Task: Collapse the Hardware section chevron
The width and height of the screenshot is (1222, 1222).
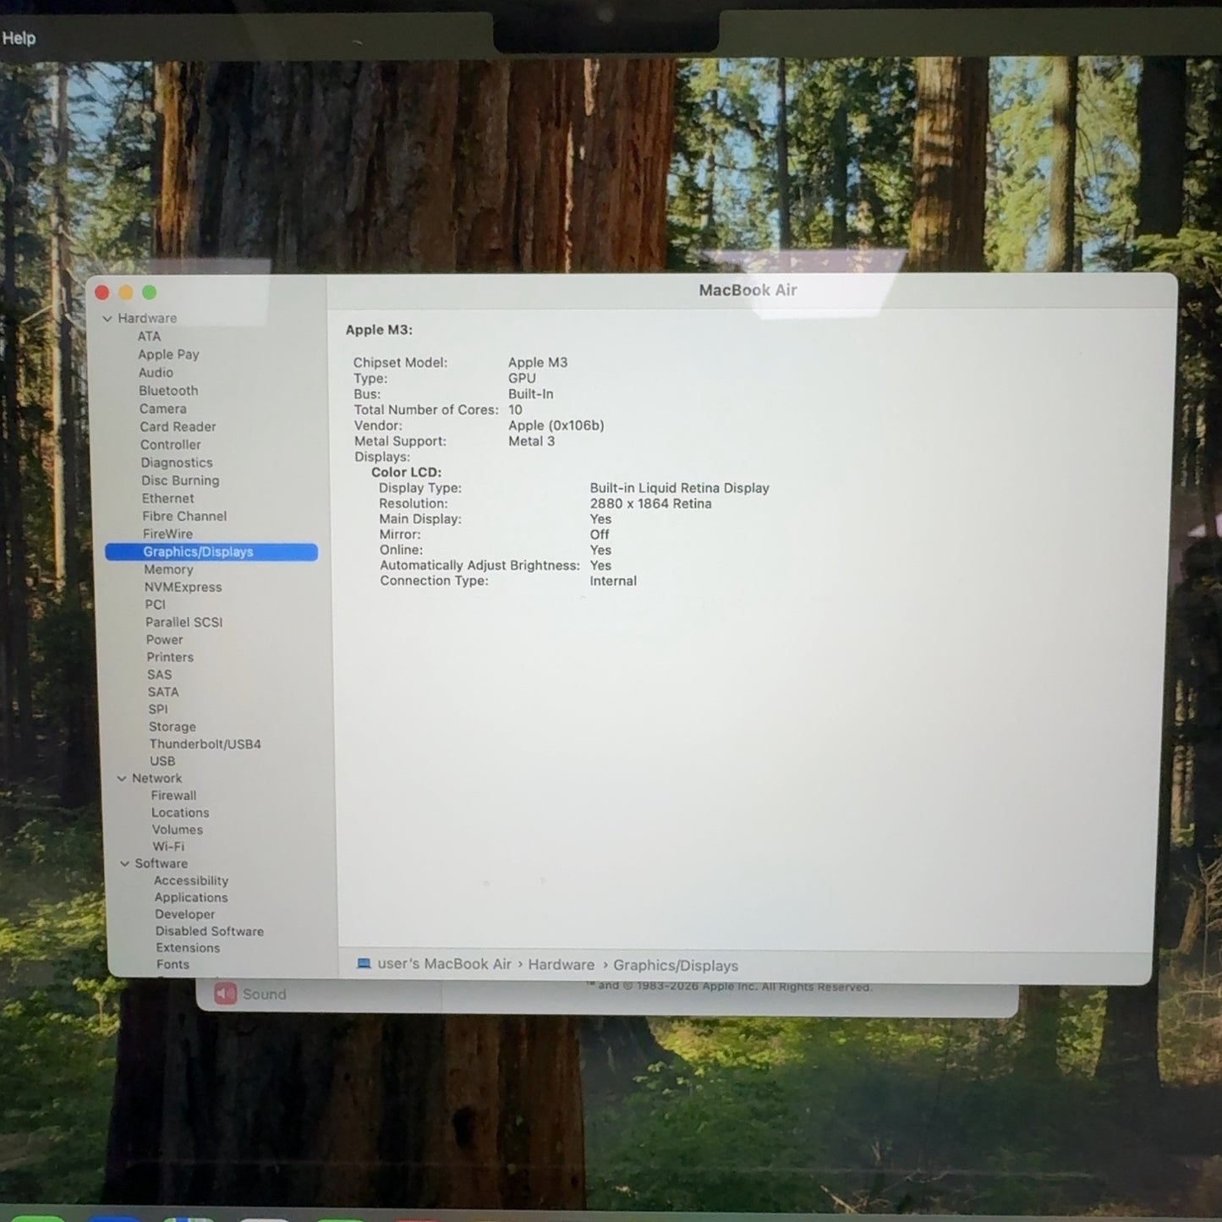Action: click(107, 319)
